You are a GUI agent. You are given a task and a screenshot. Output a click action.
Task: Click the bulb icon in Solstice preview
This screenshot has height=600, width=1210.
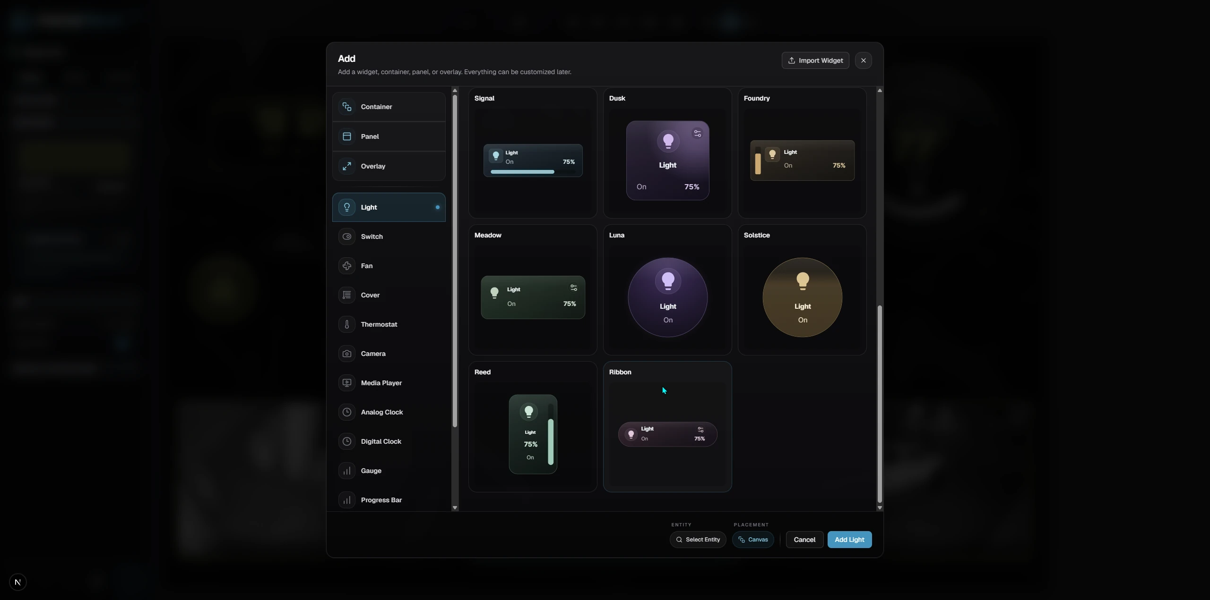pyautogui.click(x=803, y=281)
